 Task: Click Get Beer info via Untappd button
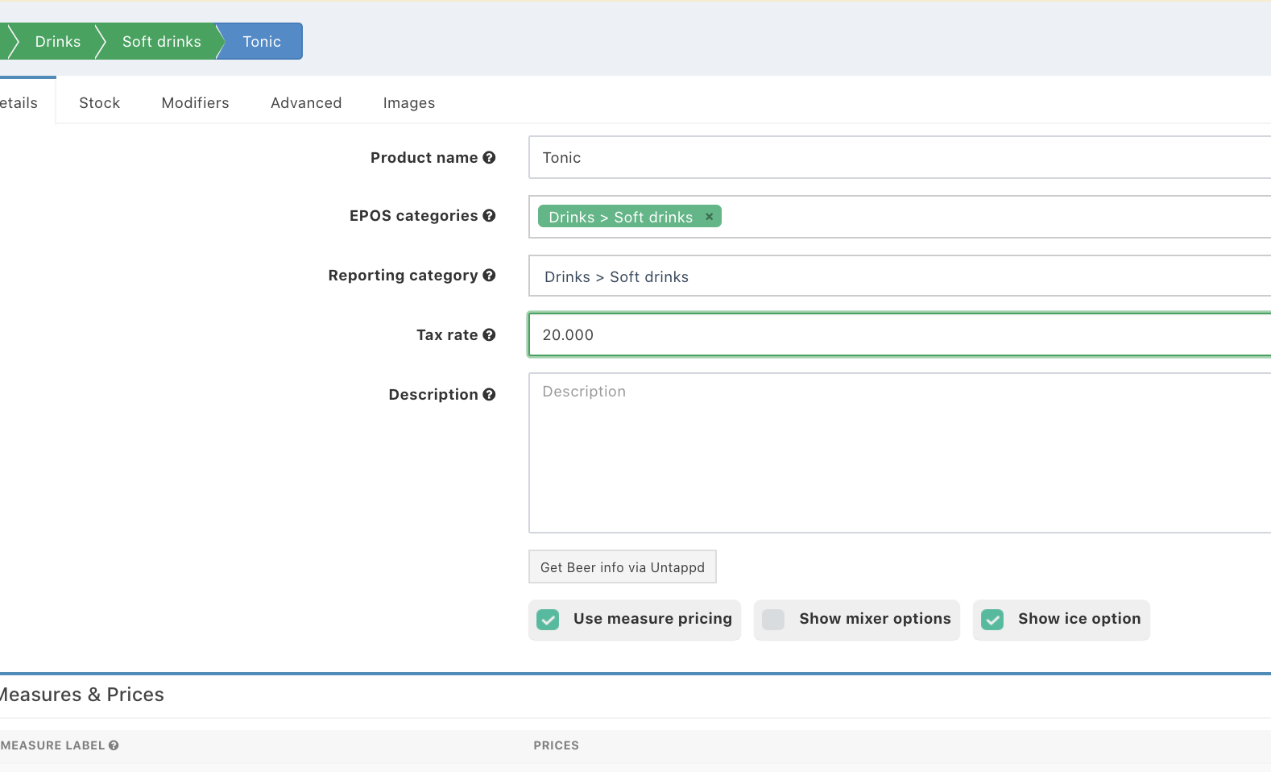(622, 567)
